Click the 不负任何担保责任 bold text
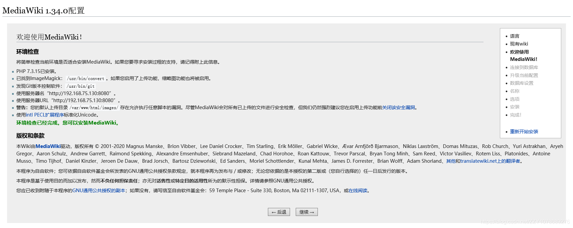Viewport: 573px width, 228px height. click(119, 181)
